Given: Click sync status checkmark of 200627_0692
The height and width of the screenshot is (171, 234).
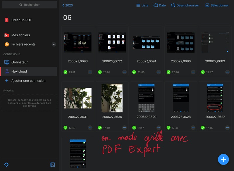Looking at the screenshot, I should 100,72.
